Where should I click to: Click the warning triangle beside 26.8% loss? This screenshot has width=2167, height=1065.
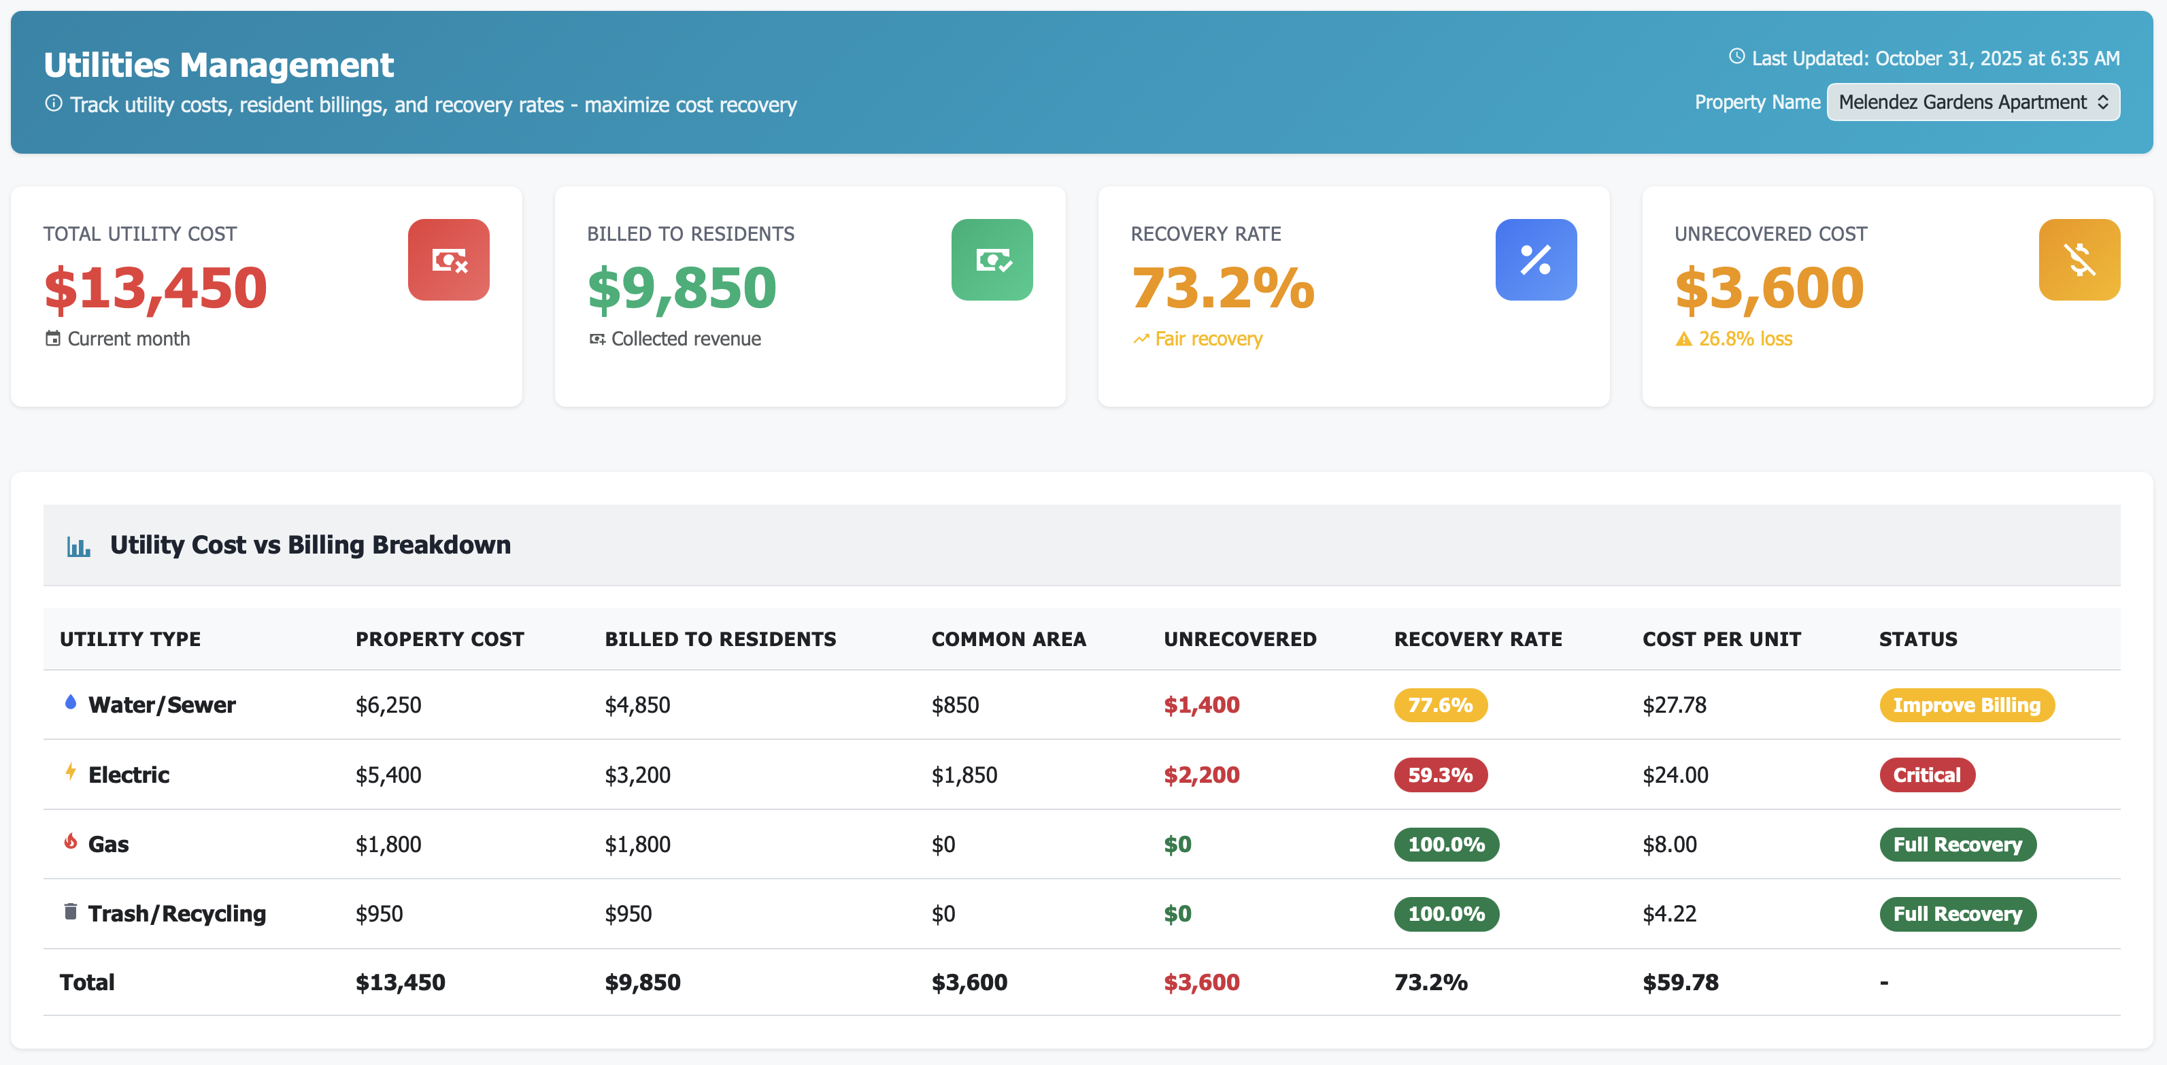pos(1683,339)
